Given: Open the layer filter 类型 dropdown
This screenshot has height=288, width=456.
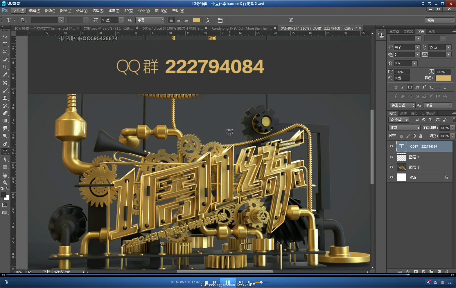Looking at the screenshot, I should [399, 119].
